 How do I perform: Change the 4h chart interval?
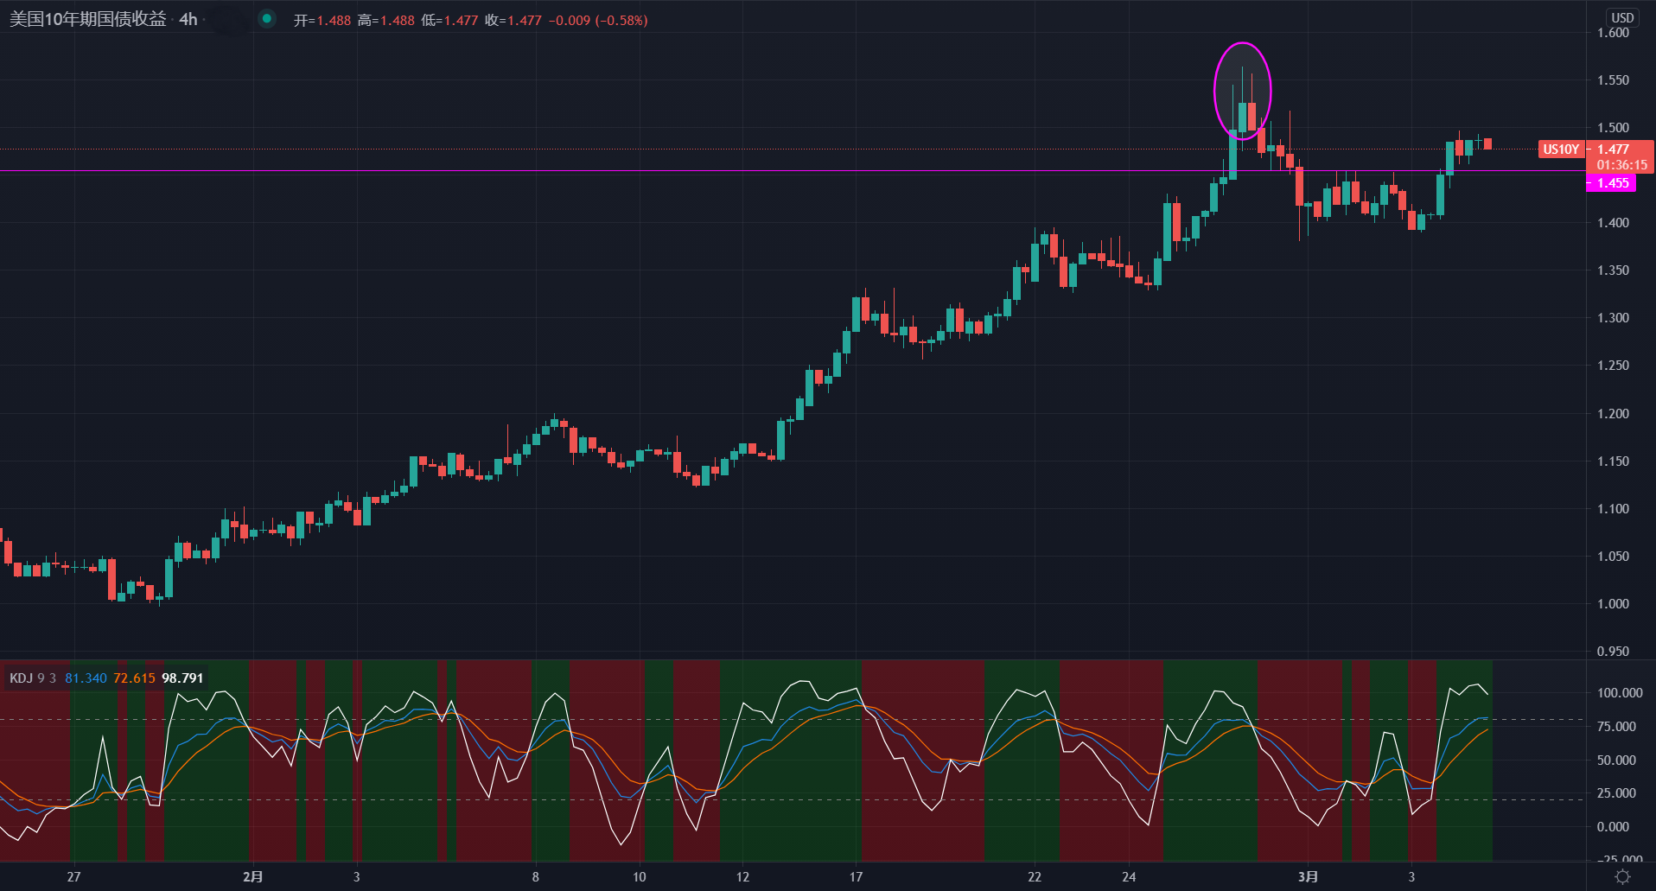[x=188, y=19]
